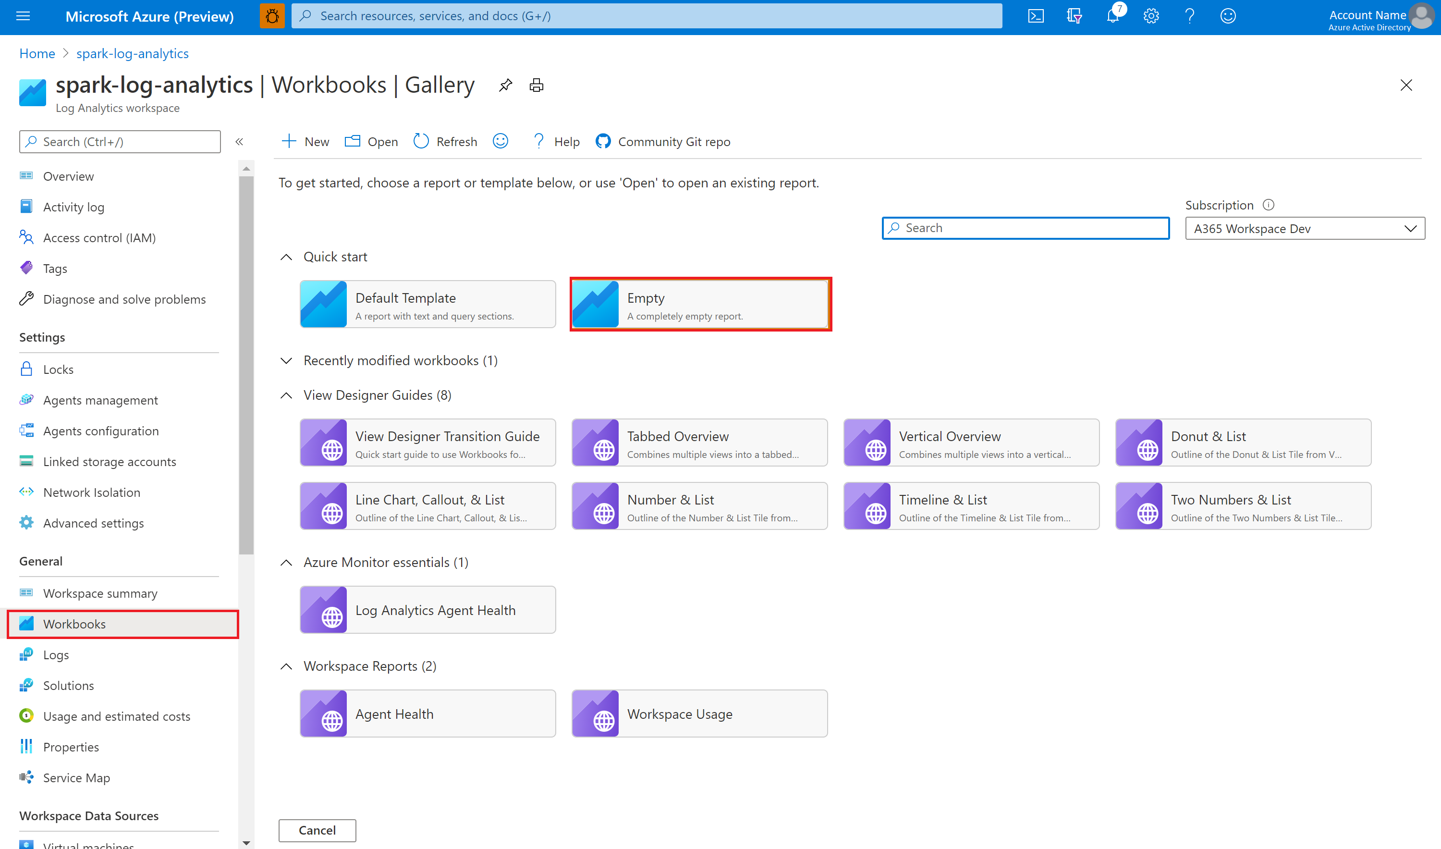The image size is (1441, 849).
Task: Click the search input field
Action: tap(1025, 227)
